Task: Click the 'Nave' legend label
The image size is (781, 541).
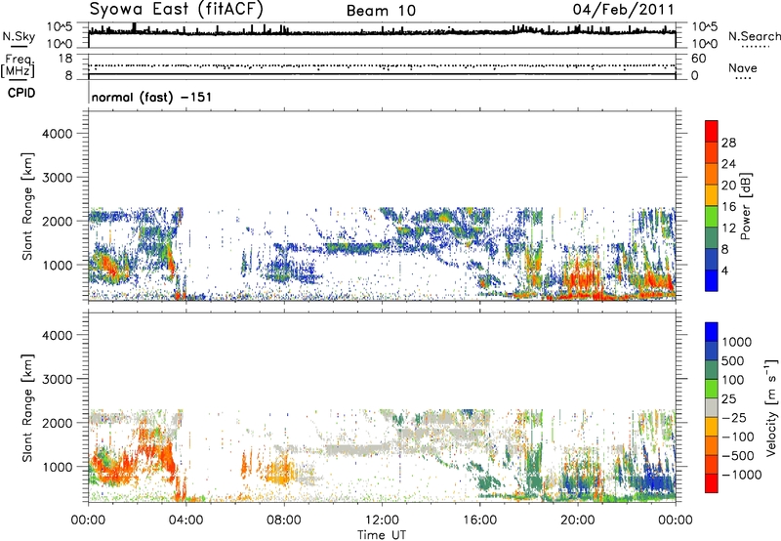Action: coord(743,68)
